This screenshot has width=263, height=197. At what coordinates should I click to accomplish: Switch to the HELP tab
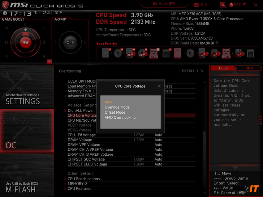point(223,68)
